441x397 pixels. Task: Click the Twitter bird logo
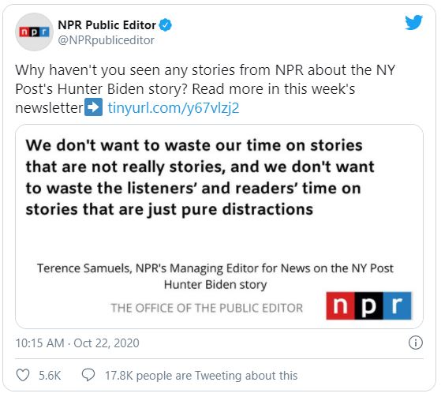(x=413, y=22)
